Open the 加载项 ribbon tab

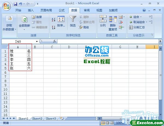[x=113, y=10]
